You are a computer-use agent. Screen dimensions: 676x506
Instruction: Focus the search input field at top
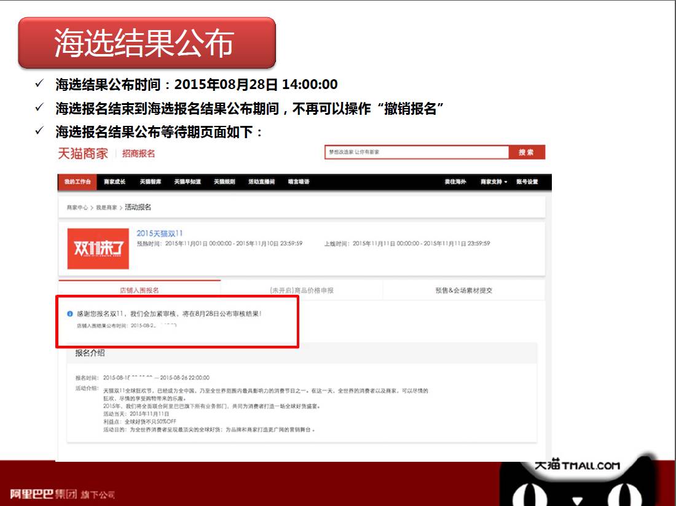[x=417, y=152]
